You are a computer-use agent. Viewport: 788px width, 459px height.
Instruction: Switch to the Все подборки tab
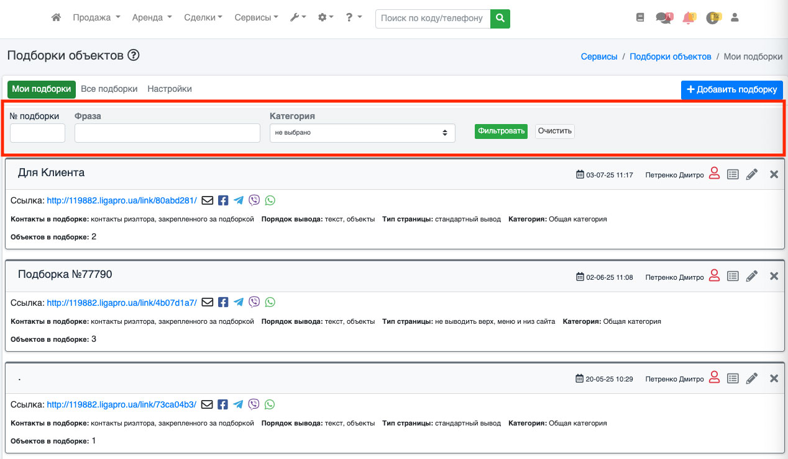109,89
